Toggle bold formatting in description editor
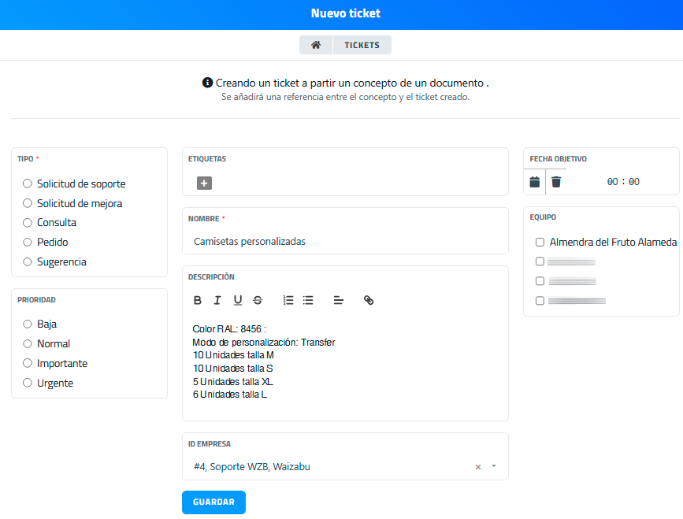 (198, 300)
